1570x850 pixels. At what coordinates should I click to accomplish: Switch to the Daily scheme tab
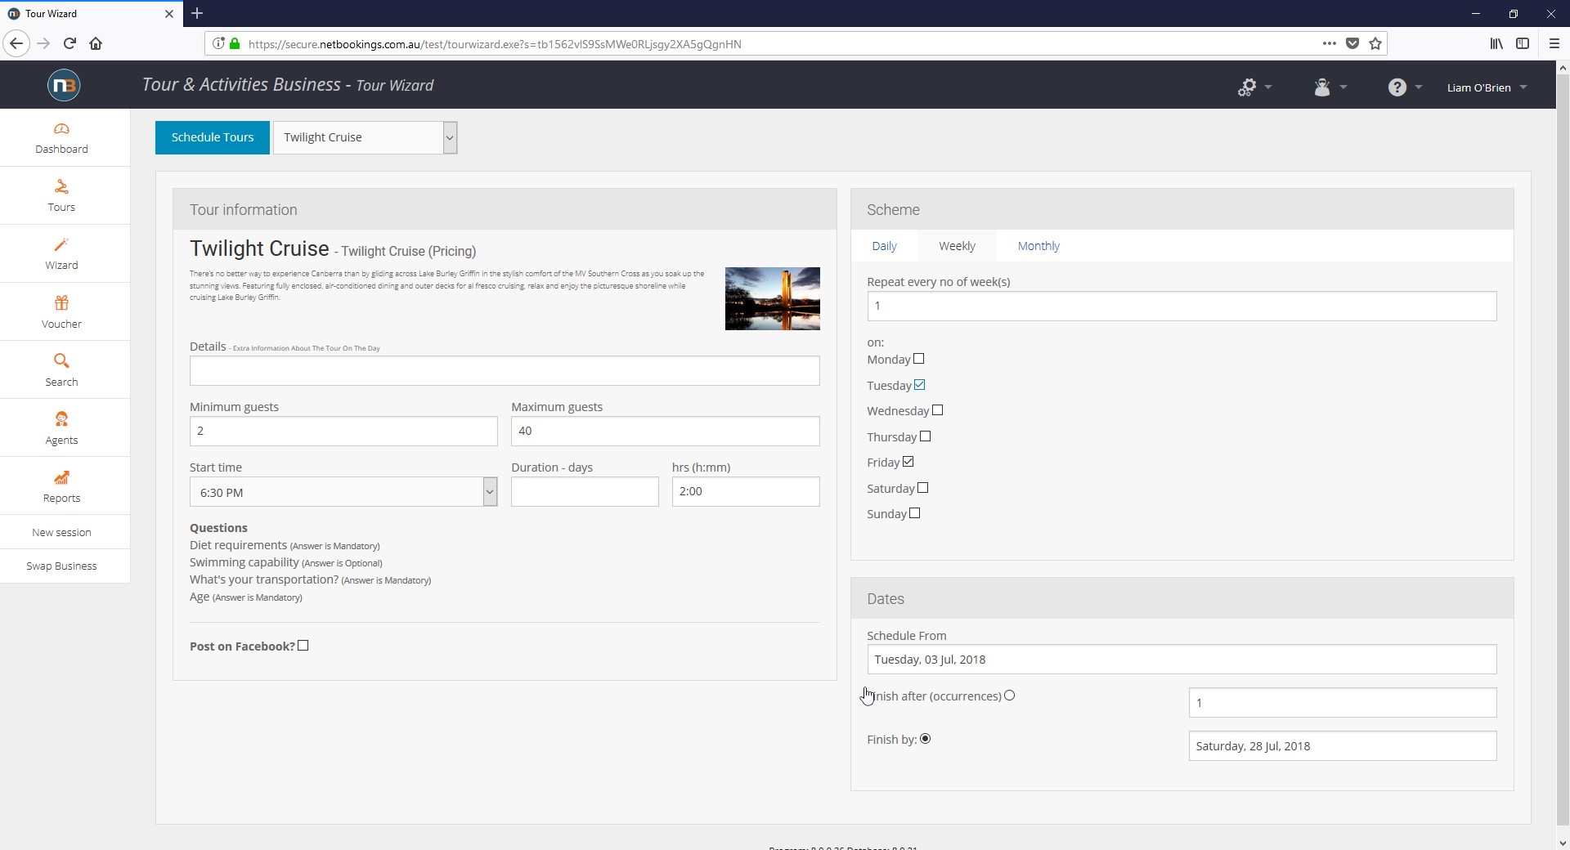(884, 246)
